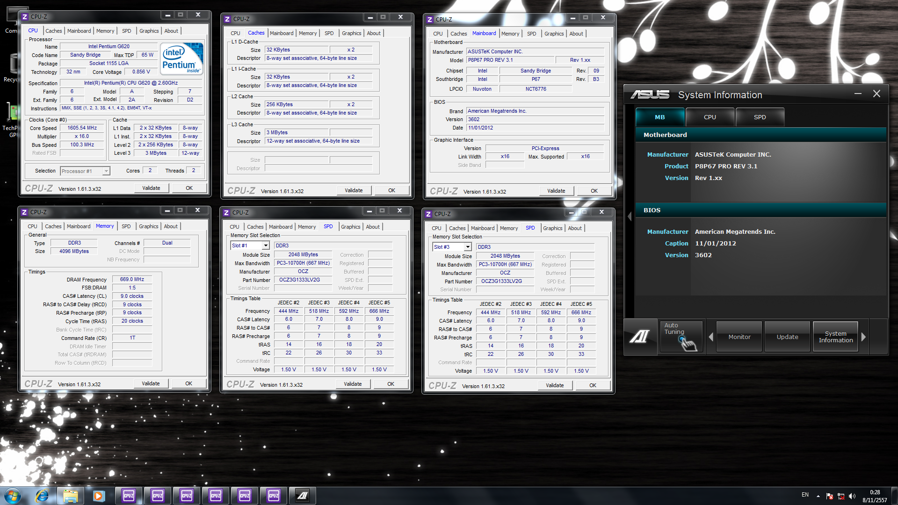
Task: Switch to SPD tab in ASUS System Information
Action: tap(760, 117)
